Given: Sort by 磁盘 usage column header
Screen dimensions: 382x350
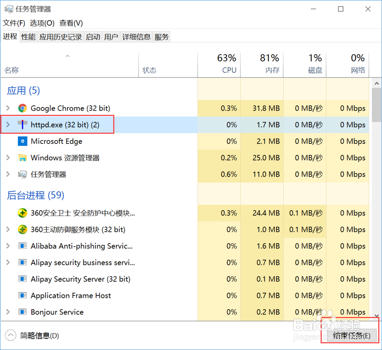Looking at the screenshot, I should (x=305, y=65).
